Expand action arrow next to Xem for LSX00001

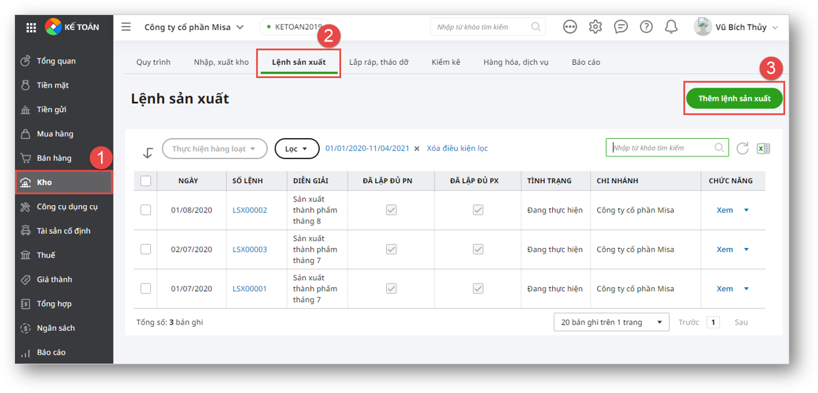[746, 289]
